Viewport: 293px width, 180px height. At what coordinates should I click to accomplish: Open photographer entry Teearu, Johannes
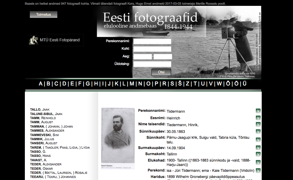coord(53,177)
